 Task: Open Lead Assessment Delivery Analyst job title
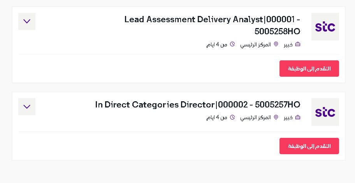[x=212, y=25]
